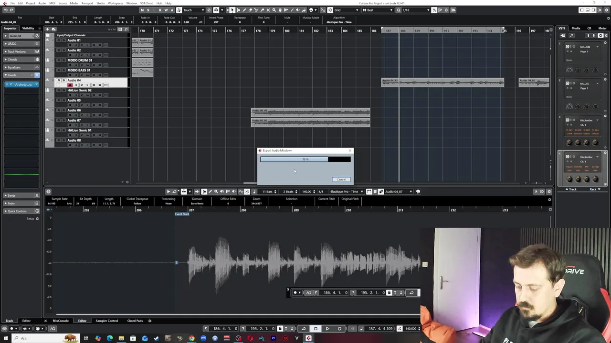Open the MIDI menu
611x343 pixels.
click(52, 3)
